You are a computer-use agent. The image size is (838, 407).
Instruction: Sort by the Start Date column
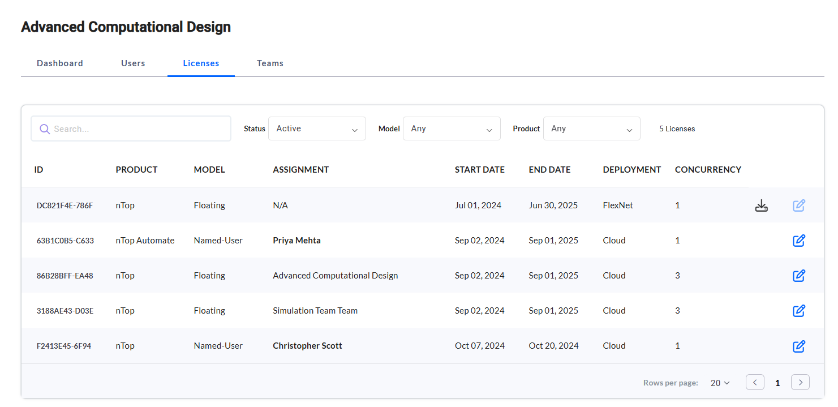tap(479, 170)
